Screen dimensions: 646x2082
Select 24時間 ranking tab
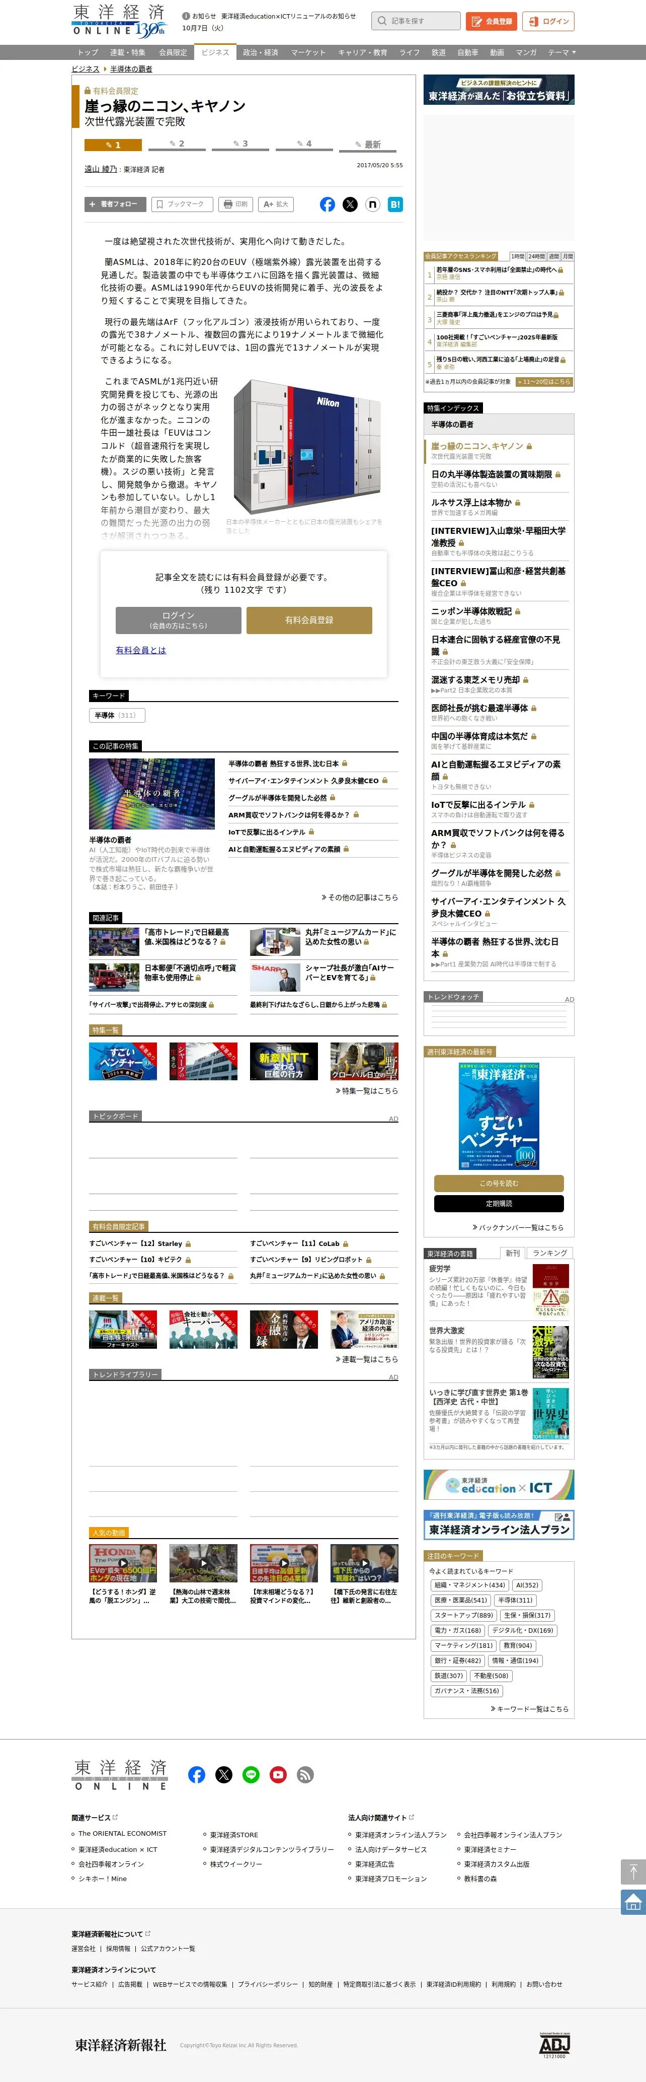pos(536,256)
